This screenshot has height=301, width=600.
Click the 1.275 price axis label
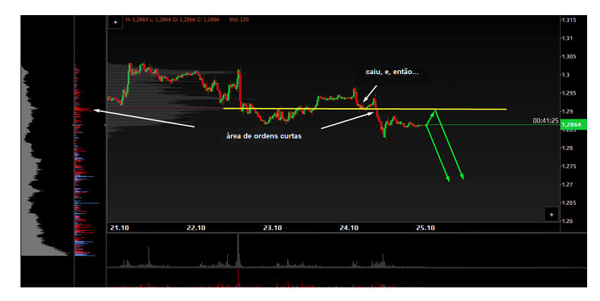click(569, 166)
